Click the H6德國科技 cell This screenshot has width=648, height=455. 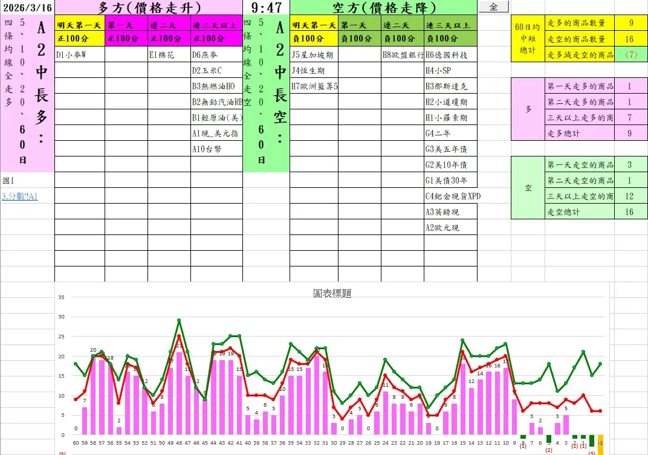point(450,54)
